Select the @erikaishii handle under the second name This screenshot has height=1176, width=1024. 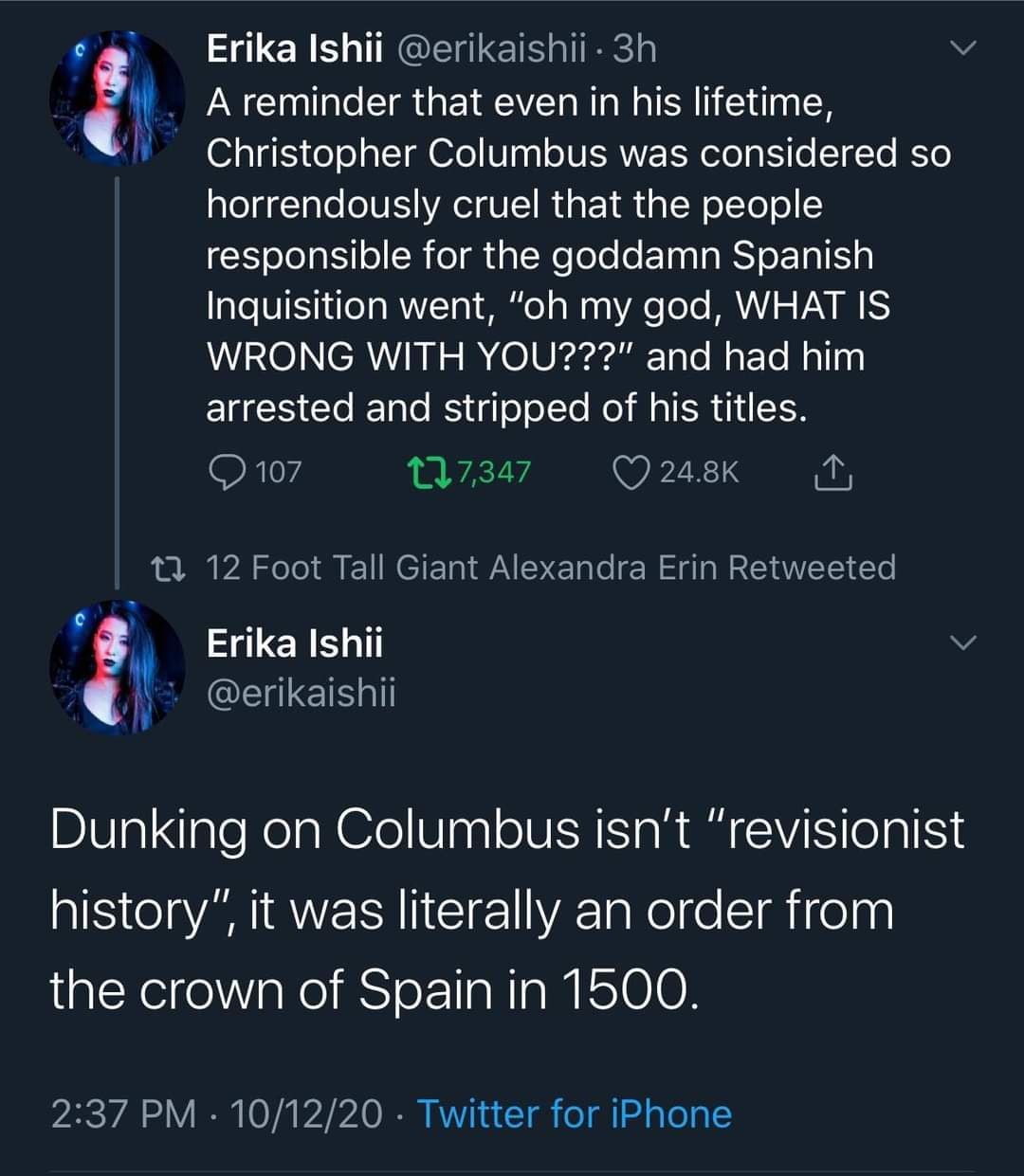coord(302,694)
